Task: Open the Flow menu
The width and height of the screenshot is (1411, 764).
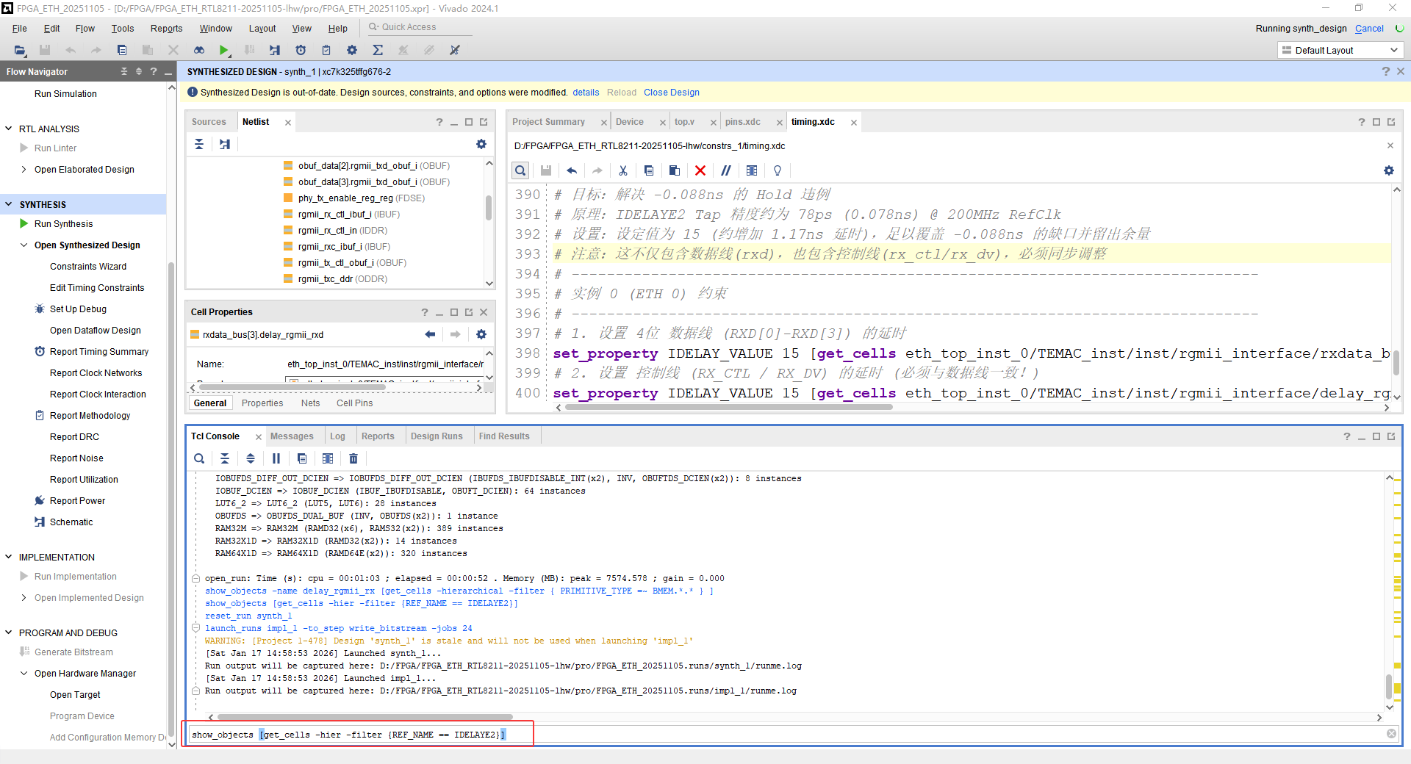Action: (x=85, y=29)
